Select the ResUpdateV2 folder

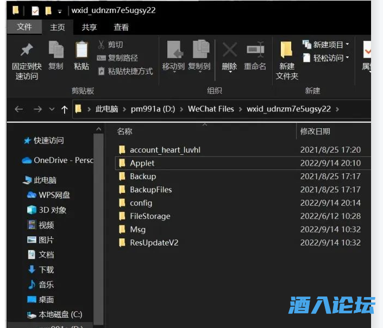click(154, 243)
